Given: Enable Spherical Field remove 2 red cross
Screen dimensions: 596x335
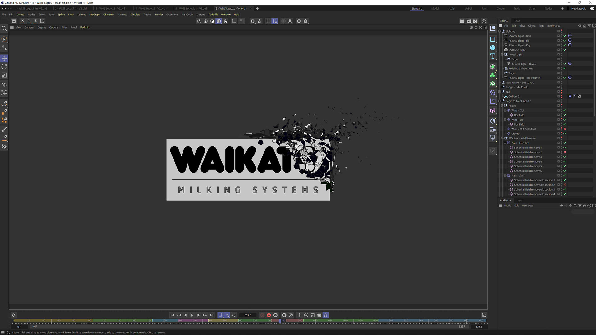Looking at the screenshot, I should 565,152.
